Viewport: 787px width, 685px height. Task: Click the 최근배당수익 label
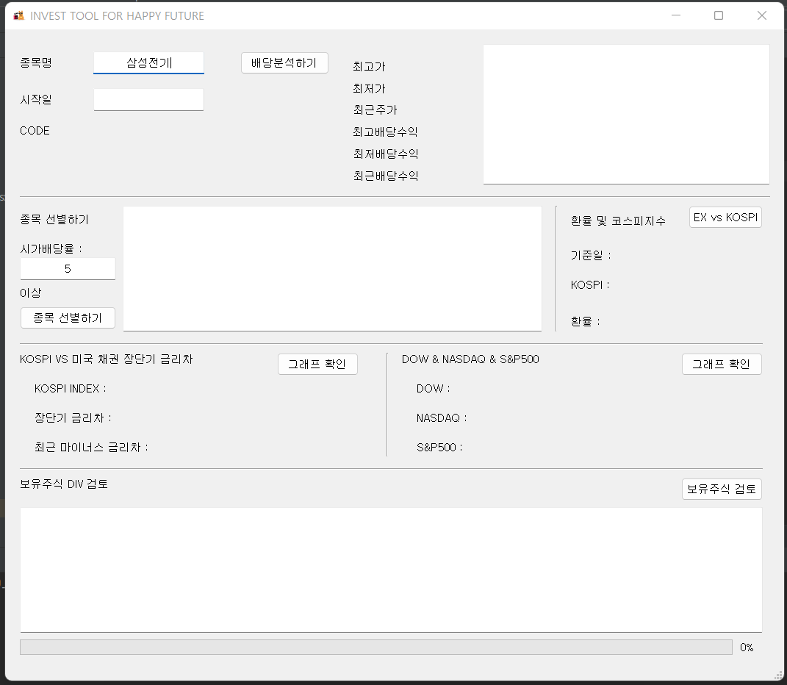pos(386,176)
